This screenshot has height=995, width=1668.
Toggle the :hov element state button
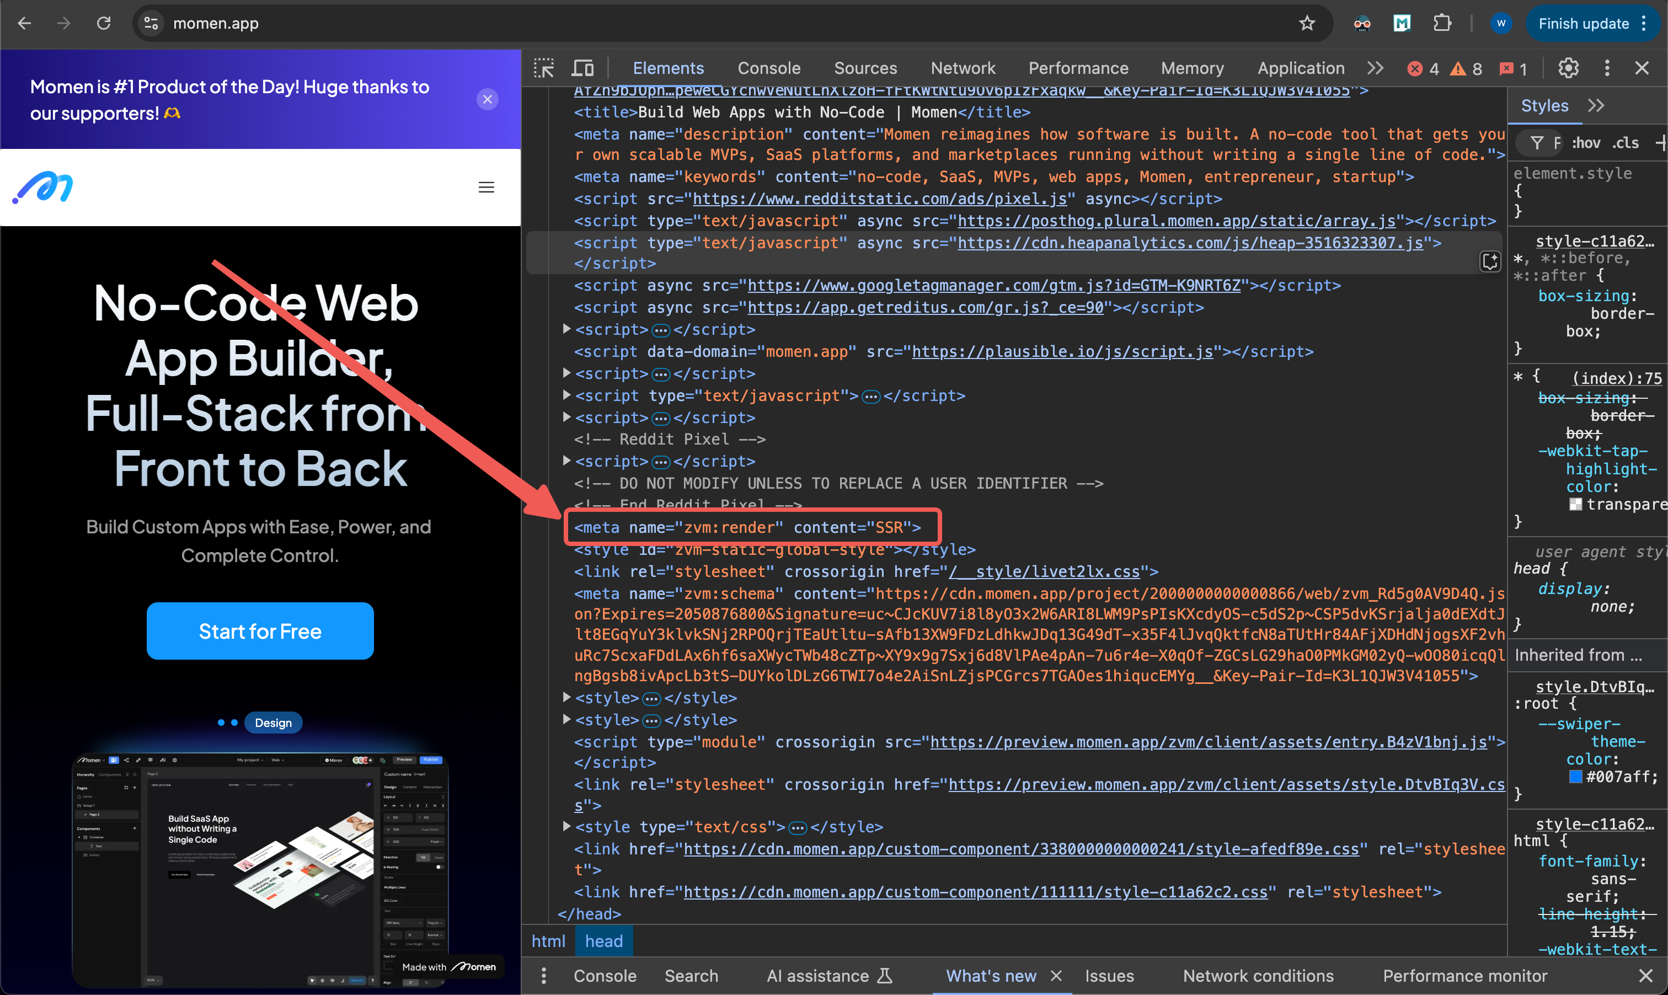pos(1586,142)
